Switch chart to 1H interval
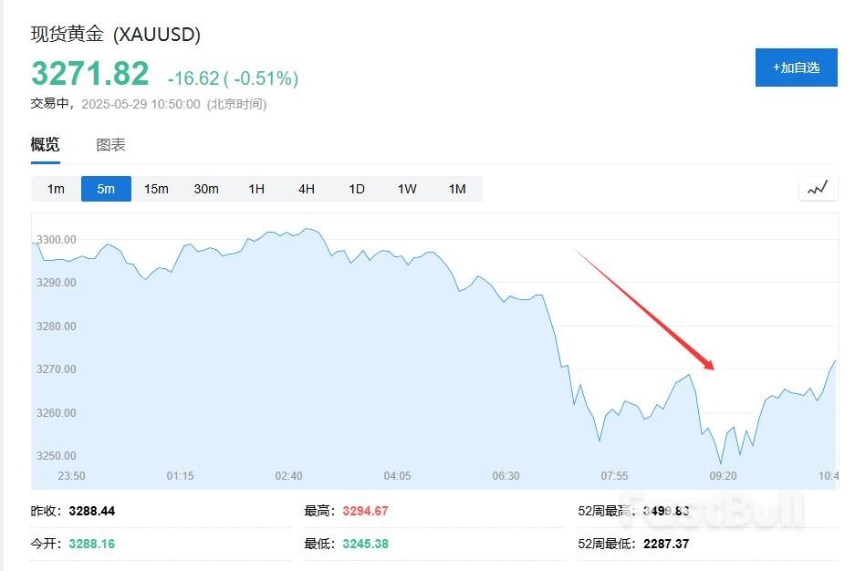The height and width of the screenshot is (571, 855). pyautogui.click(x=256, y=189)
